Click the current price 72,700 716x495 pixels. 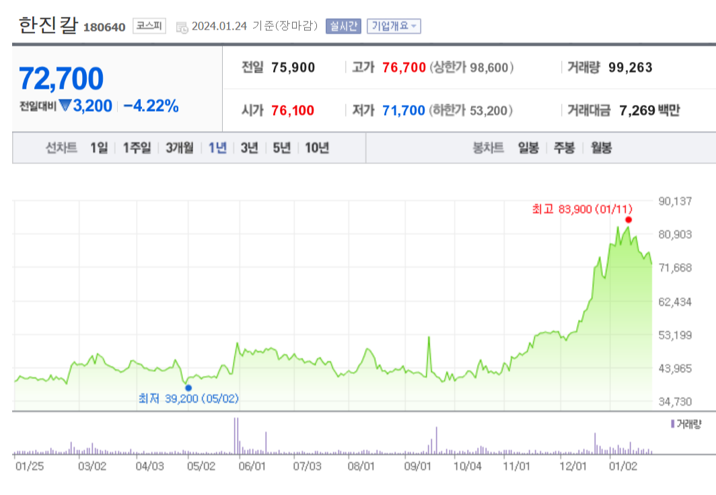(x=61, y=79)
